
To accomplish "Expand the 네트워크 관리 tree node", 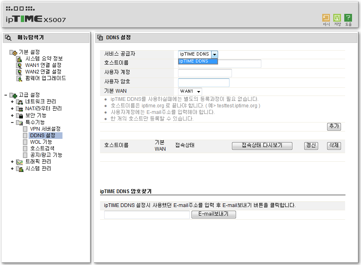I will click(x=12, y=102).
